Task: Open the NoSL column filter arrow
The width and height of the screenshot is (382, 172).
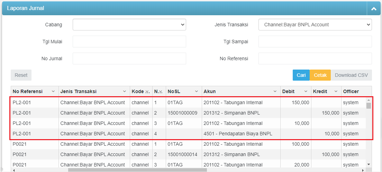Action: click(x=196, y=92)
